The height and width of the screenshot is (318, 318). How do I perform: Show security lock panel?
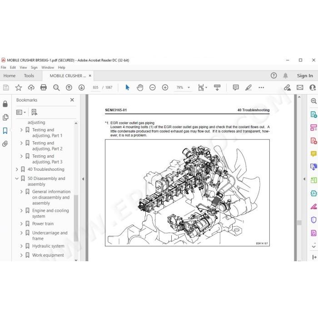coord(5,104)
